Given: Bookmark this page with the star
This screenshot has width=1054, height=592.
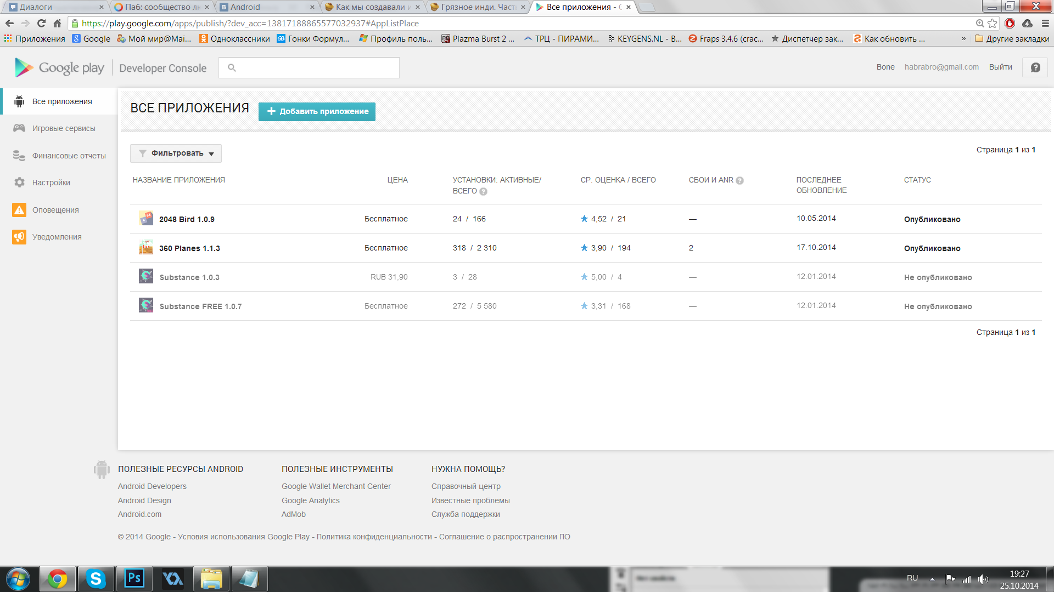Looking at the screenshot, I should [x=992, y=23].
